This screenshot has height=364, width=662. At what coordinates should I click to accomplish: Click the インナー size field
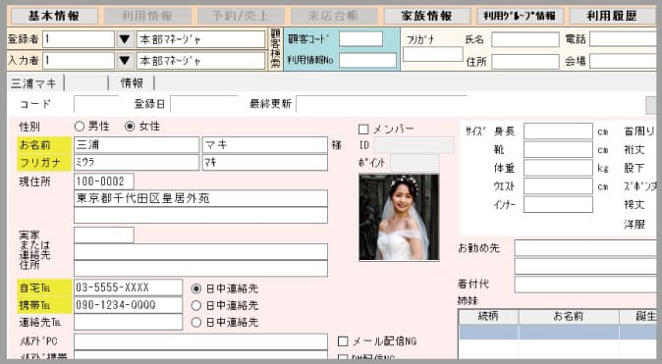click(558, 204)
